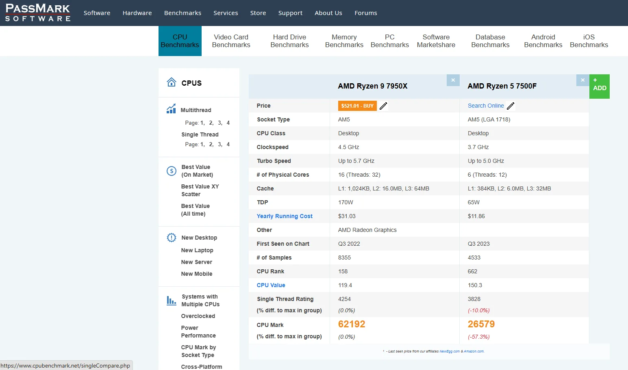Go to Multithread page 4
The image size is (628, 370).
coord(228,123)
